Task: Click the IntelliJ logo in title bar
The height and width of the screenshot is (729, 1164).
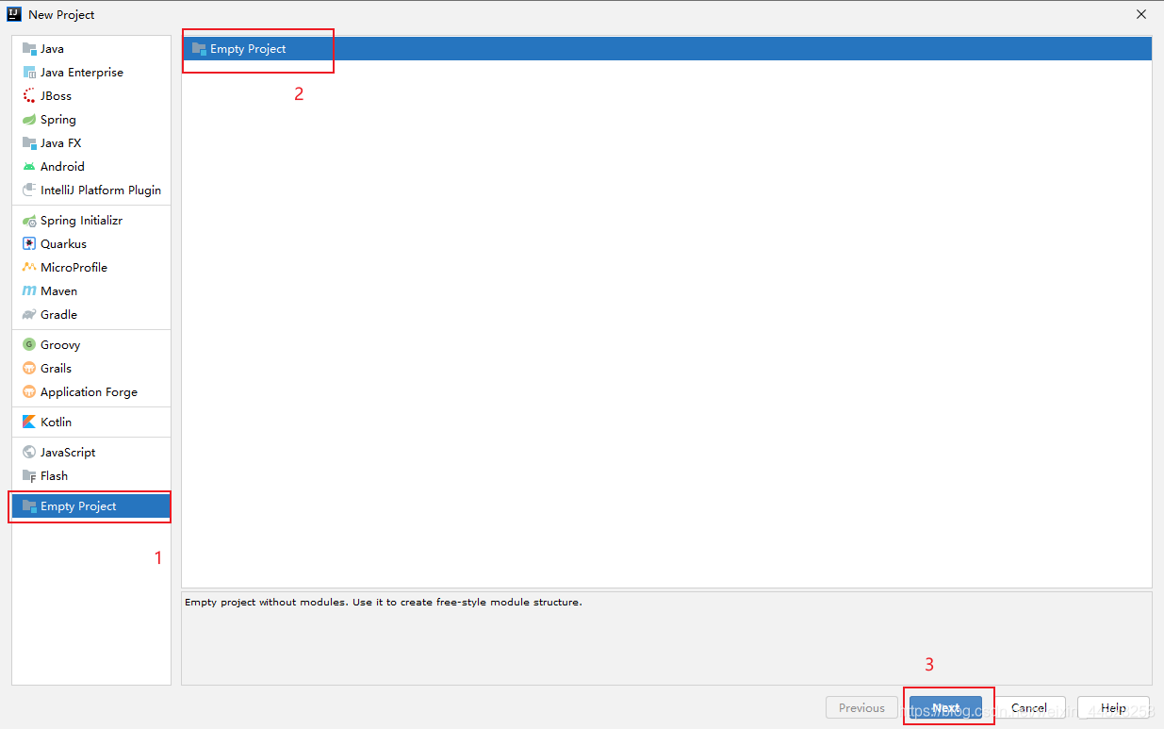Action: tap(14, 14)
